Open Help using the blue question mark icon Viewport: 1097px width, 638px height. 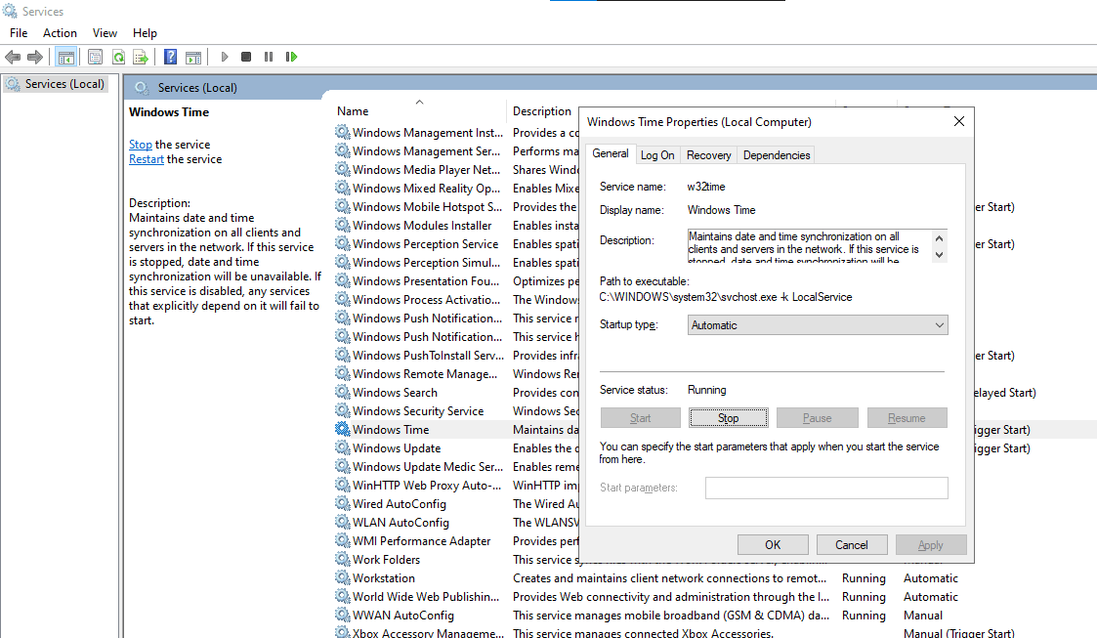pyautogui.click(x=170, y=57)
